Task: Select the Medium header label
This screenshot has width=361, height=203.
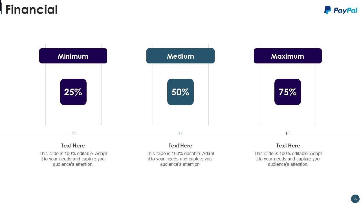Action: [180, 56]
